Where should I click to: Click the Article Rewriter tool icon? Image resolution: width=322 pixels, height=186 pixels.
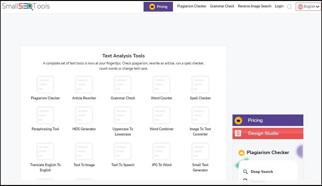click(x=84, y=85)
